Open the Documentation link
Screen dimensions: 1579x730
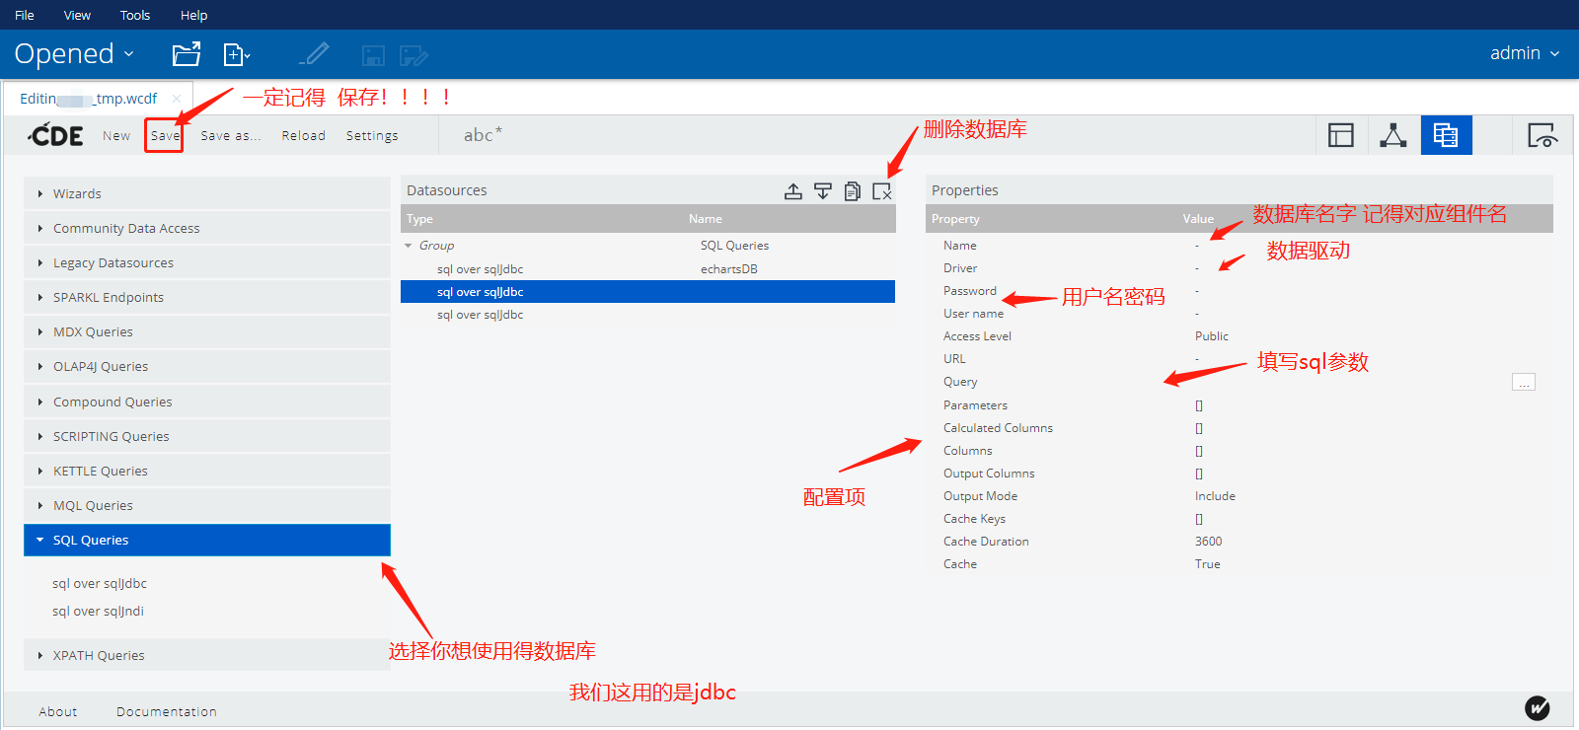pos(167,711)
